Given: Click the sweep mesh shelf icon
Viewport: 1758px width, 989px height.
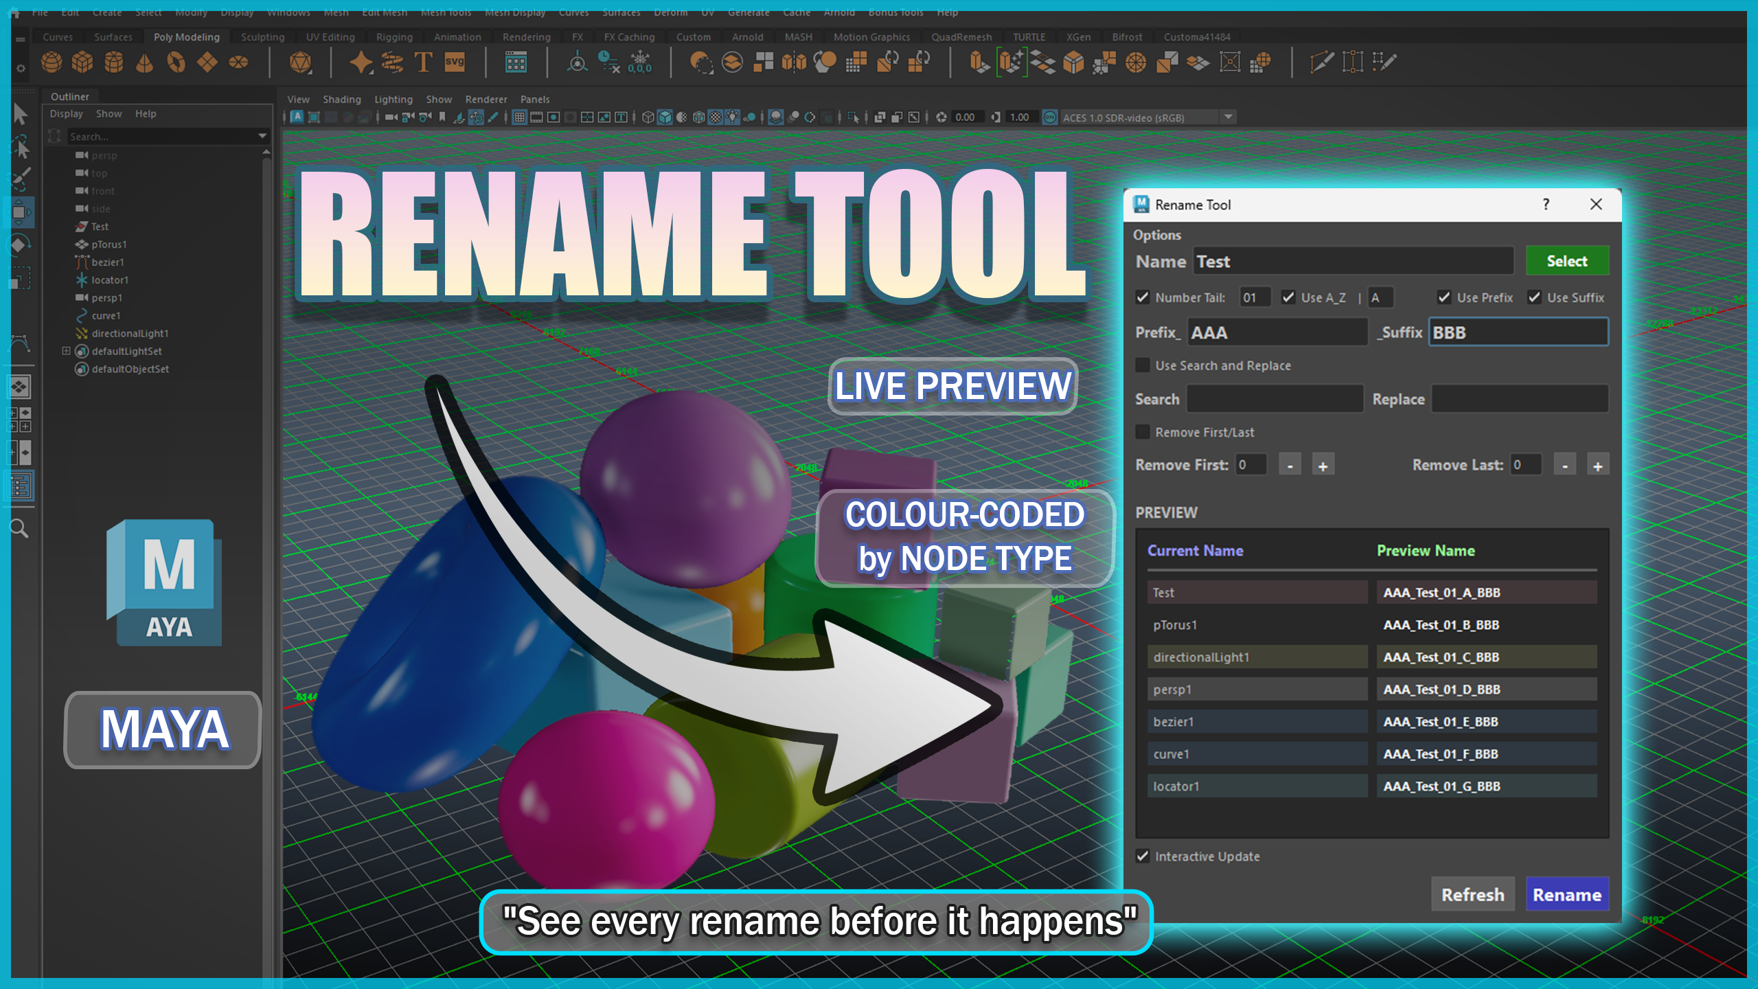Looking at the screenshot, I should [x=392, y=62].
